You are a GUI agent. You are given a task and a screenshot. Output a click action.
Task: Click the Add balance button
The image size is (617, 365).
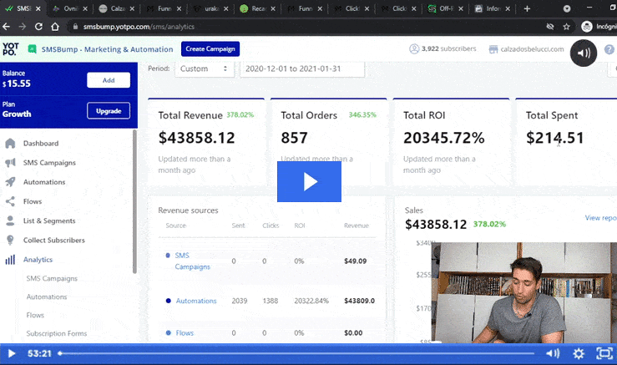click(x=109, y=80)
